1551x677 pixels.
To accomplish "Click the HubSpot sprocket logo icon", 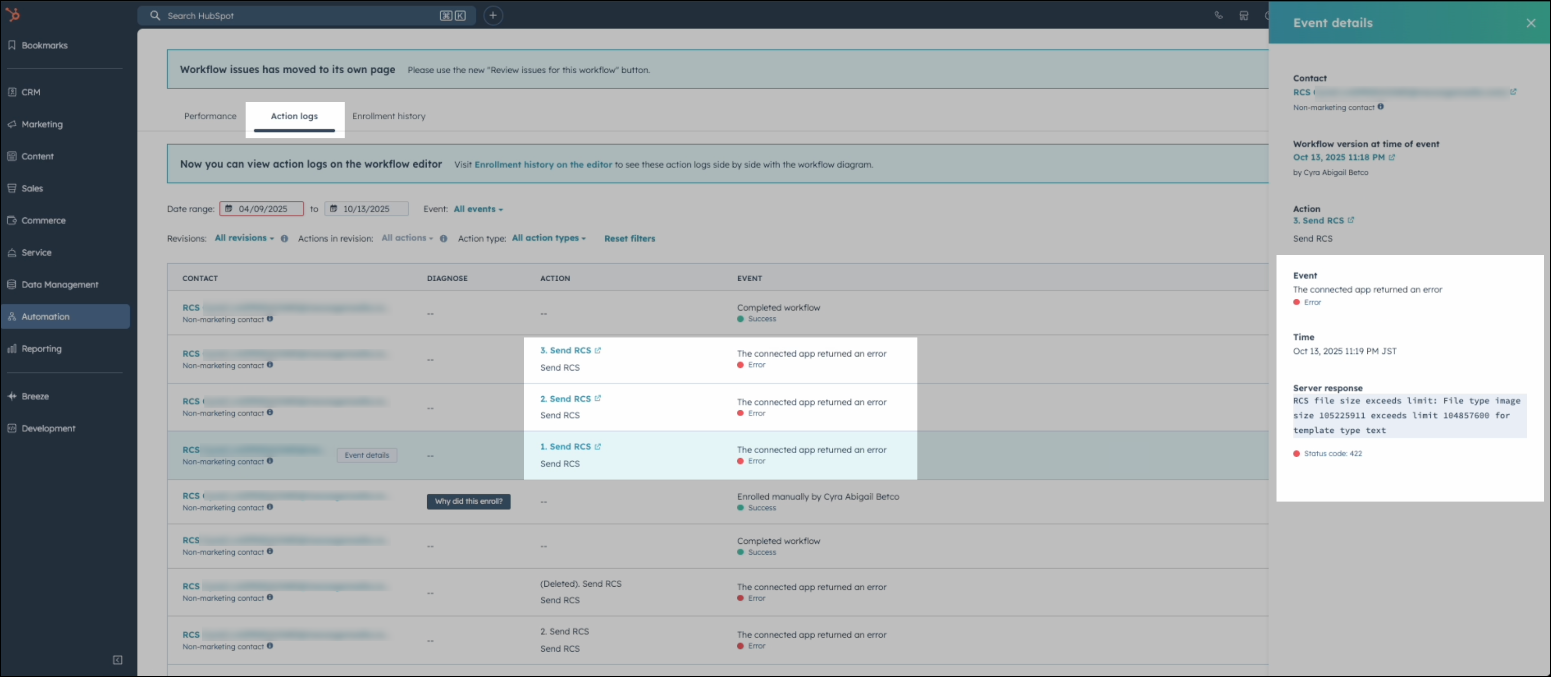I will pos(13,14).
